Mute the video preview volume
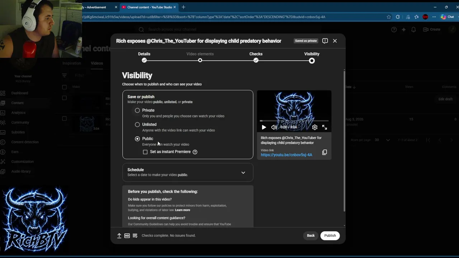459x258 pixels. [x=274, y=127]
